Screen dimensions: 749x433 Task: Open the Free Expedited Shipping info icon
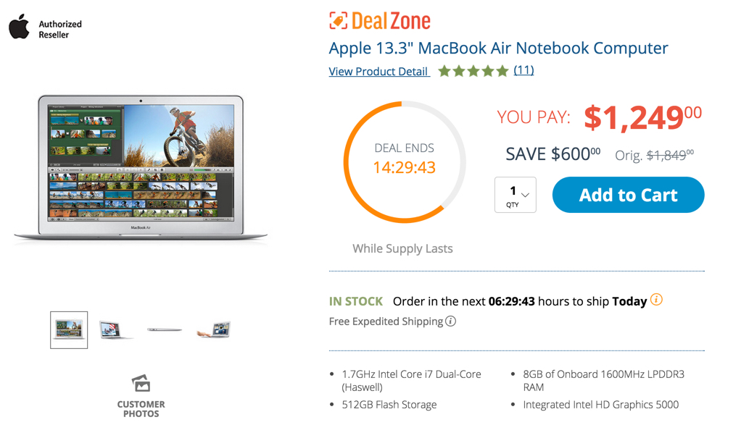tap(451, 321)
